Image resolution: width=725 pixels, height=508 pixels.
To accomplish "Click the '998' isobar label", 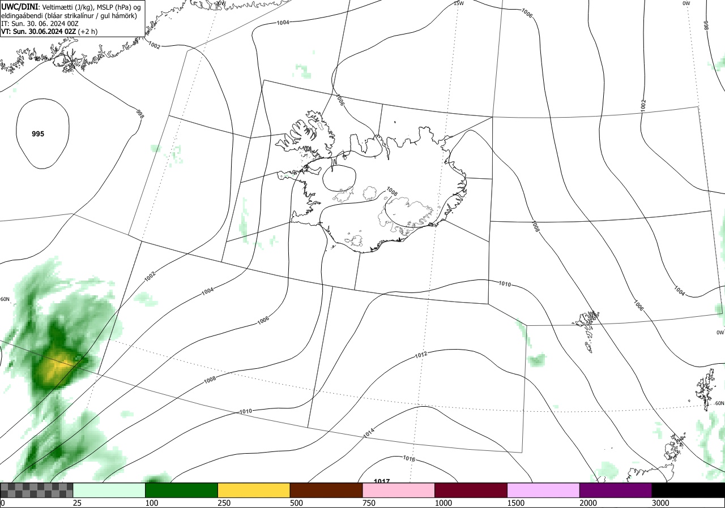I will tap(140, 114).
